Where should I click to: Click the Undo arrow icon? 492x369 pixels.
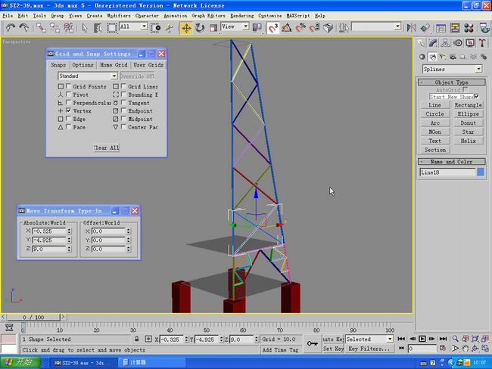(11, 28)
